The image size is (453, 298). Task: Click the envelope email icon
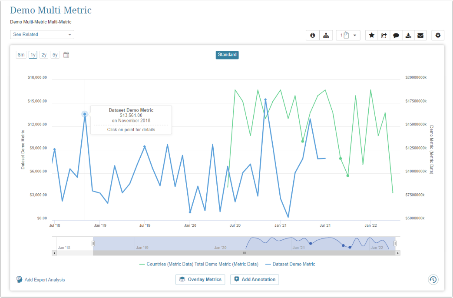[x=420, y=36]
